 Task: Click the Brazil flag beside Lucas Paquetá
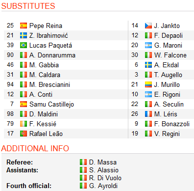tap(24, 45)
